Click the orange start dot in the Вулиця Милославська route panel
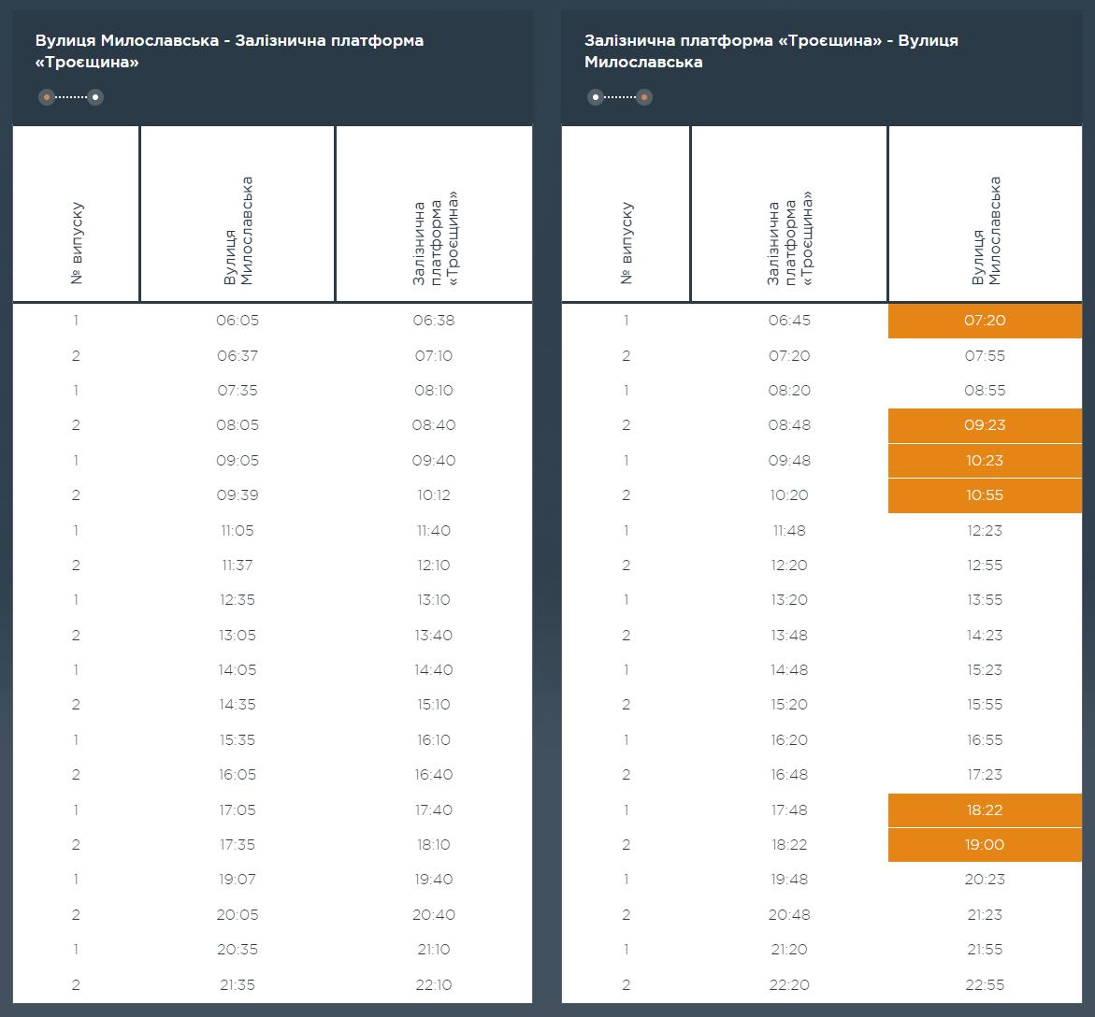The image size is (1095, 1017). (x=46, y=97)
